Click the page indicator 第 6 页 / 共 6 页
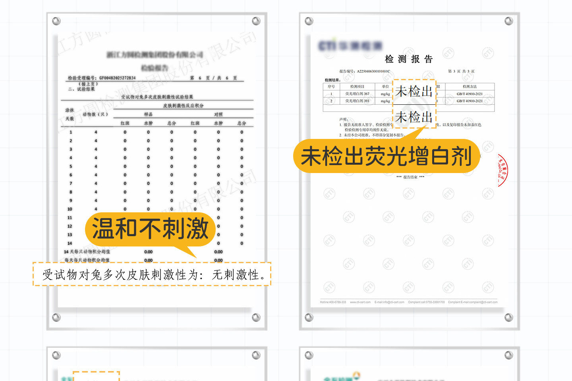The image size is (572, 381). [x=213, y=78]
